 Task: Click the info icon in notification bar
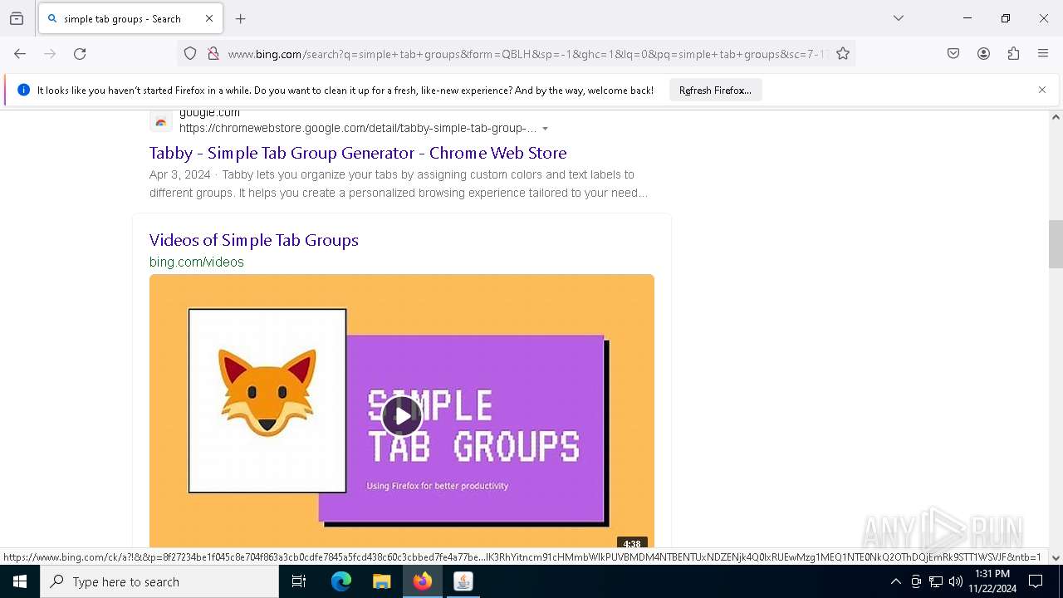(23, 90)
